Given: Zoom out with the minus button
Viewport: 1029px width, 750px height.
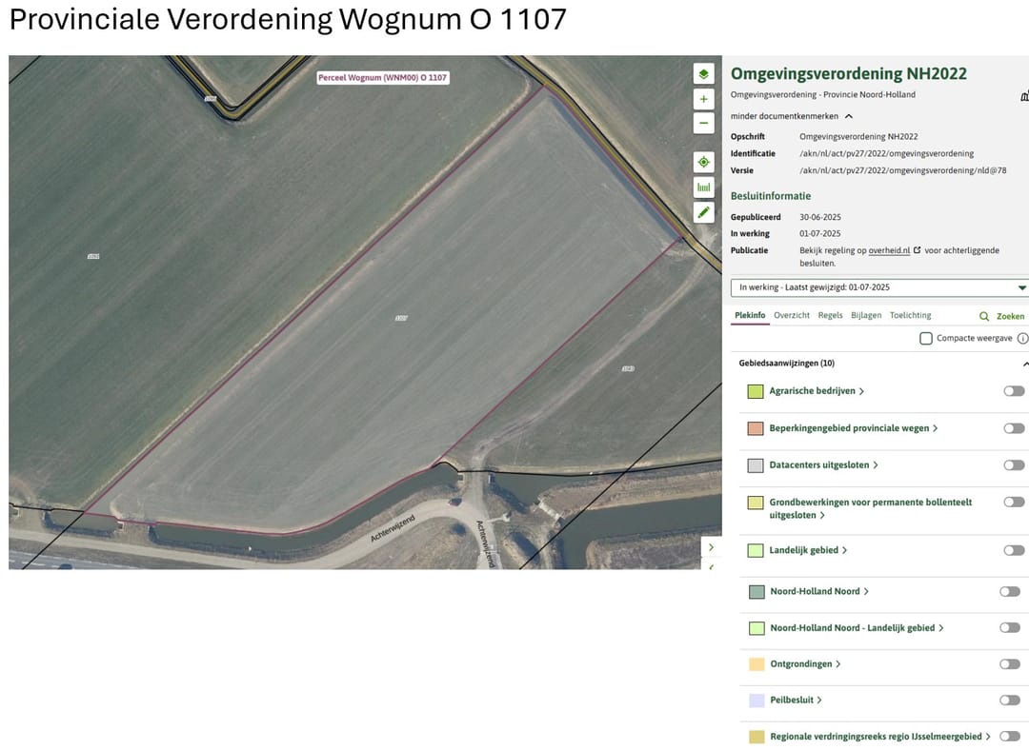Looking at the screenshot, I should click(x=703, y=123).
